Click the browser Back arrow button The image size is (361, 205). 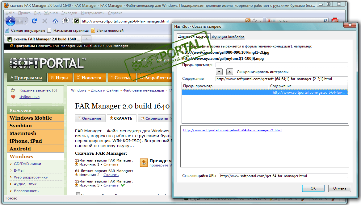10,21
